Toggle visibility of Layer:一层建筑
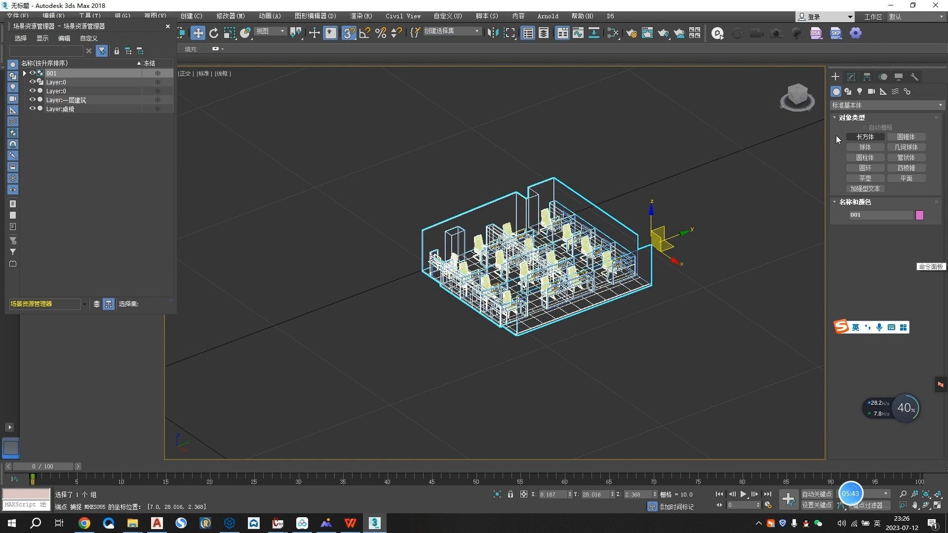 (x=32, y=100)
